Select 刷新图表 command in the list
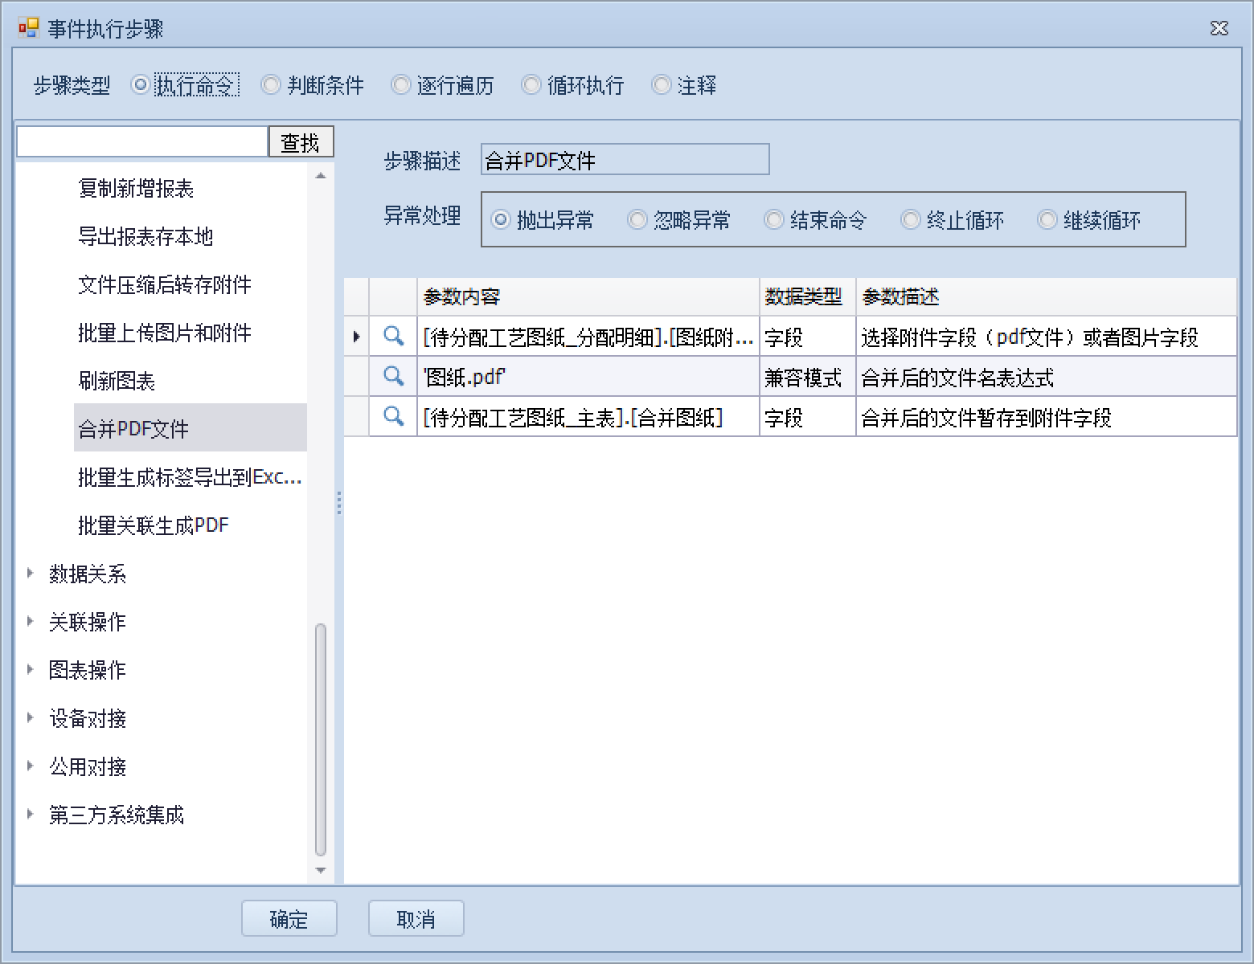Viewport: 1254px width, 964px height. click(117, 381)
